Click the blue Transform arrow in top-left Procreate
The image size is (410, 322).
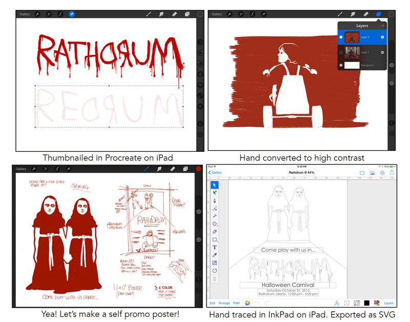point(72,14)
